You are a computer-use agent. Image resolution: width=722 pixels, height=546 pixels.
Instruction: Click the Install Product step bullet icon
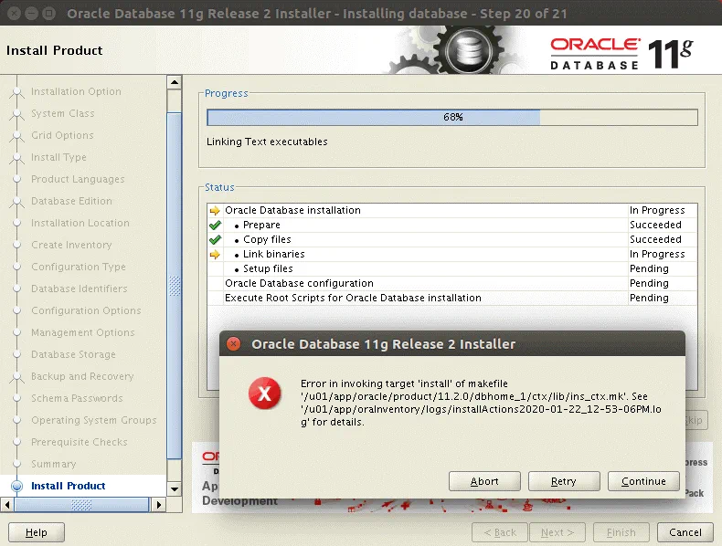16,487
